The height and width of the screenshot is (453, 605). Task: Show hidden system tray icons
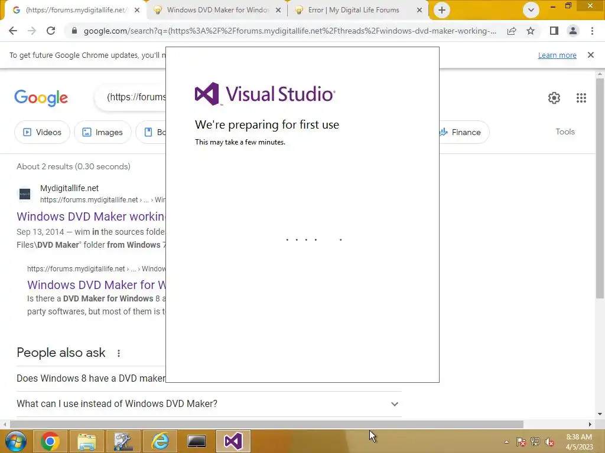(x=506, y=442)
